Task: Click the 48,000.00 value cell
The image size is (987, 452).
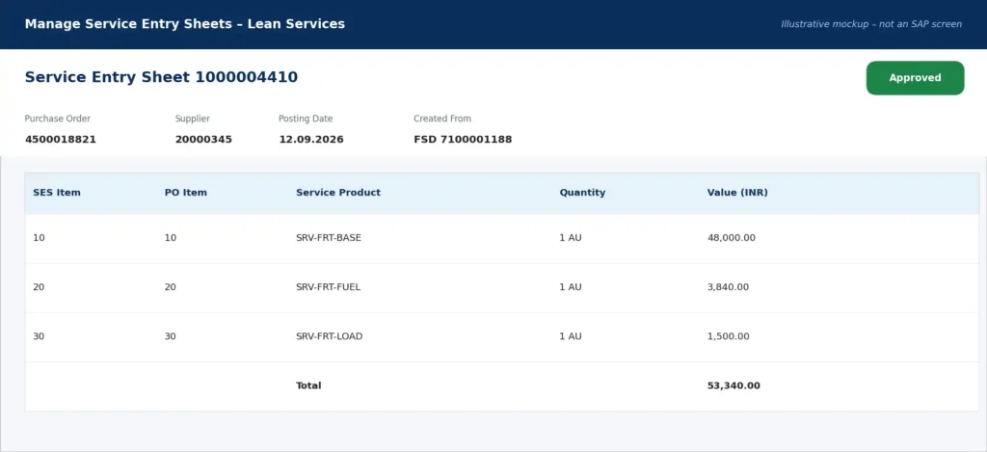Action: tap(731, 238)
